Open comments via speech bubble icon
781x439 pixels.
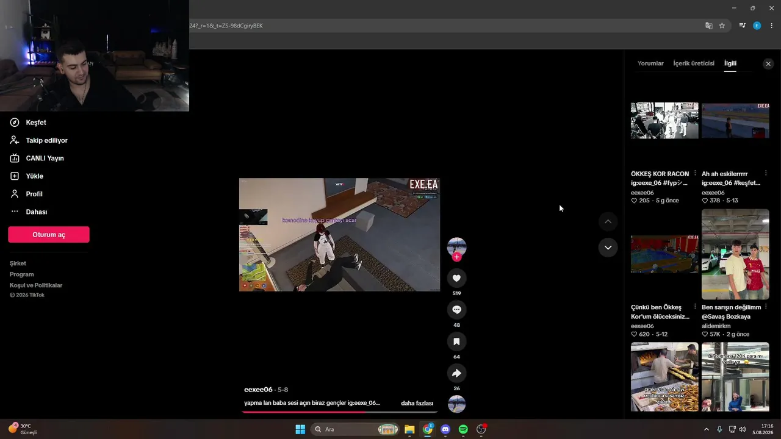pyautogui.click(x=456, y=310)
